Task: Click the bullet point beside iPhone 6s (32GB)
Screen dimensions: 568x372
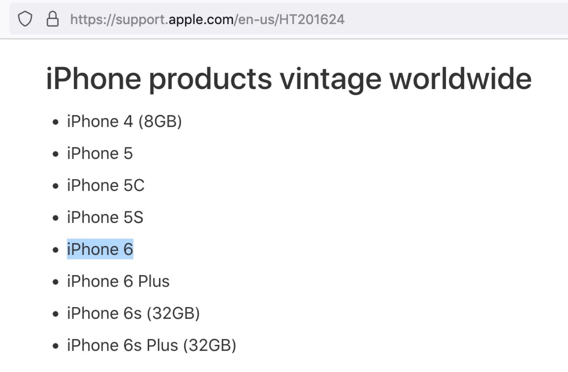Action: (55, 314)
